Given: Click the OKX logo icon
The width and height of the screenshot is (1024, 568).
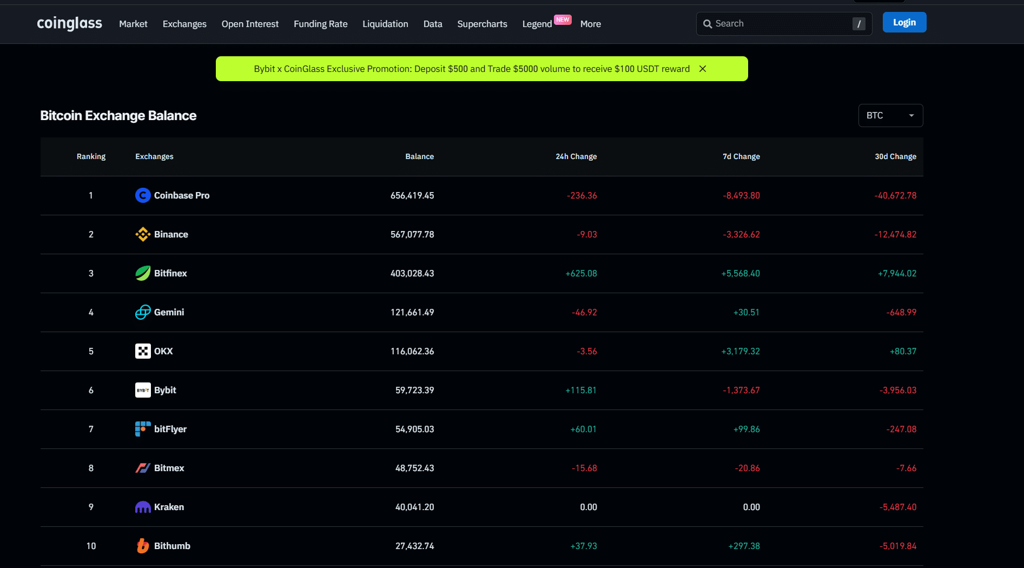Looking at the screenshot, I should pyautogui.click(x=143, y=351).
